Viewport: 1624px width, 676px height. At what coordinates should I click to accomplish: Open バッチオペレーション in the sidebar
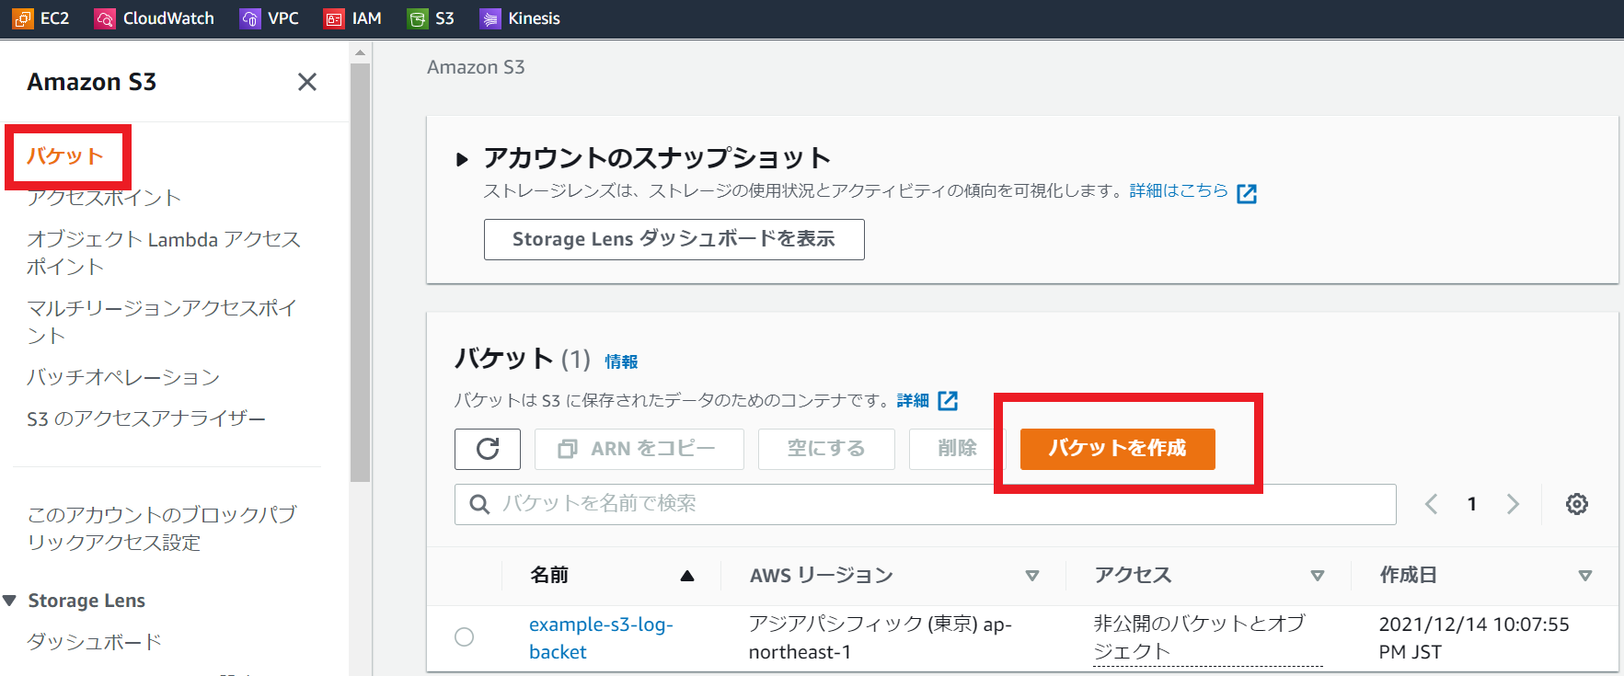coord(123,377)
